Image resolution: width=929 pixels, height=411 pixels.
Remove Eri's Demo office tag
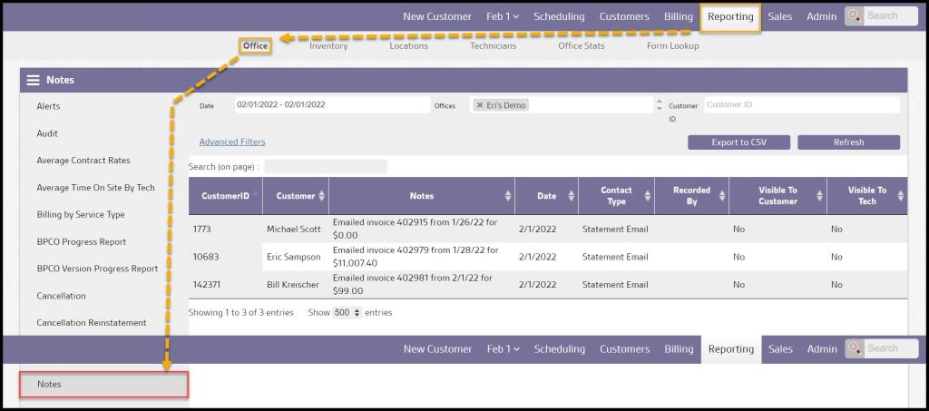[479, 105]
